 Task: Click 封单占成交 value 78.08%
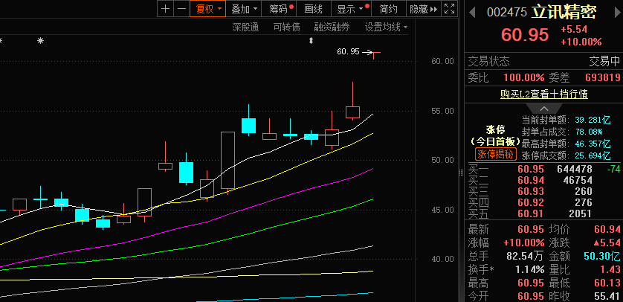pyautogui.click(x=589, y=132)
